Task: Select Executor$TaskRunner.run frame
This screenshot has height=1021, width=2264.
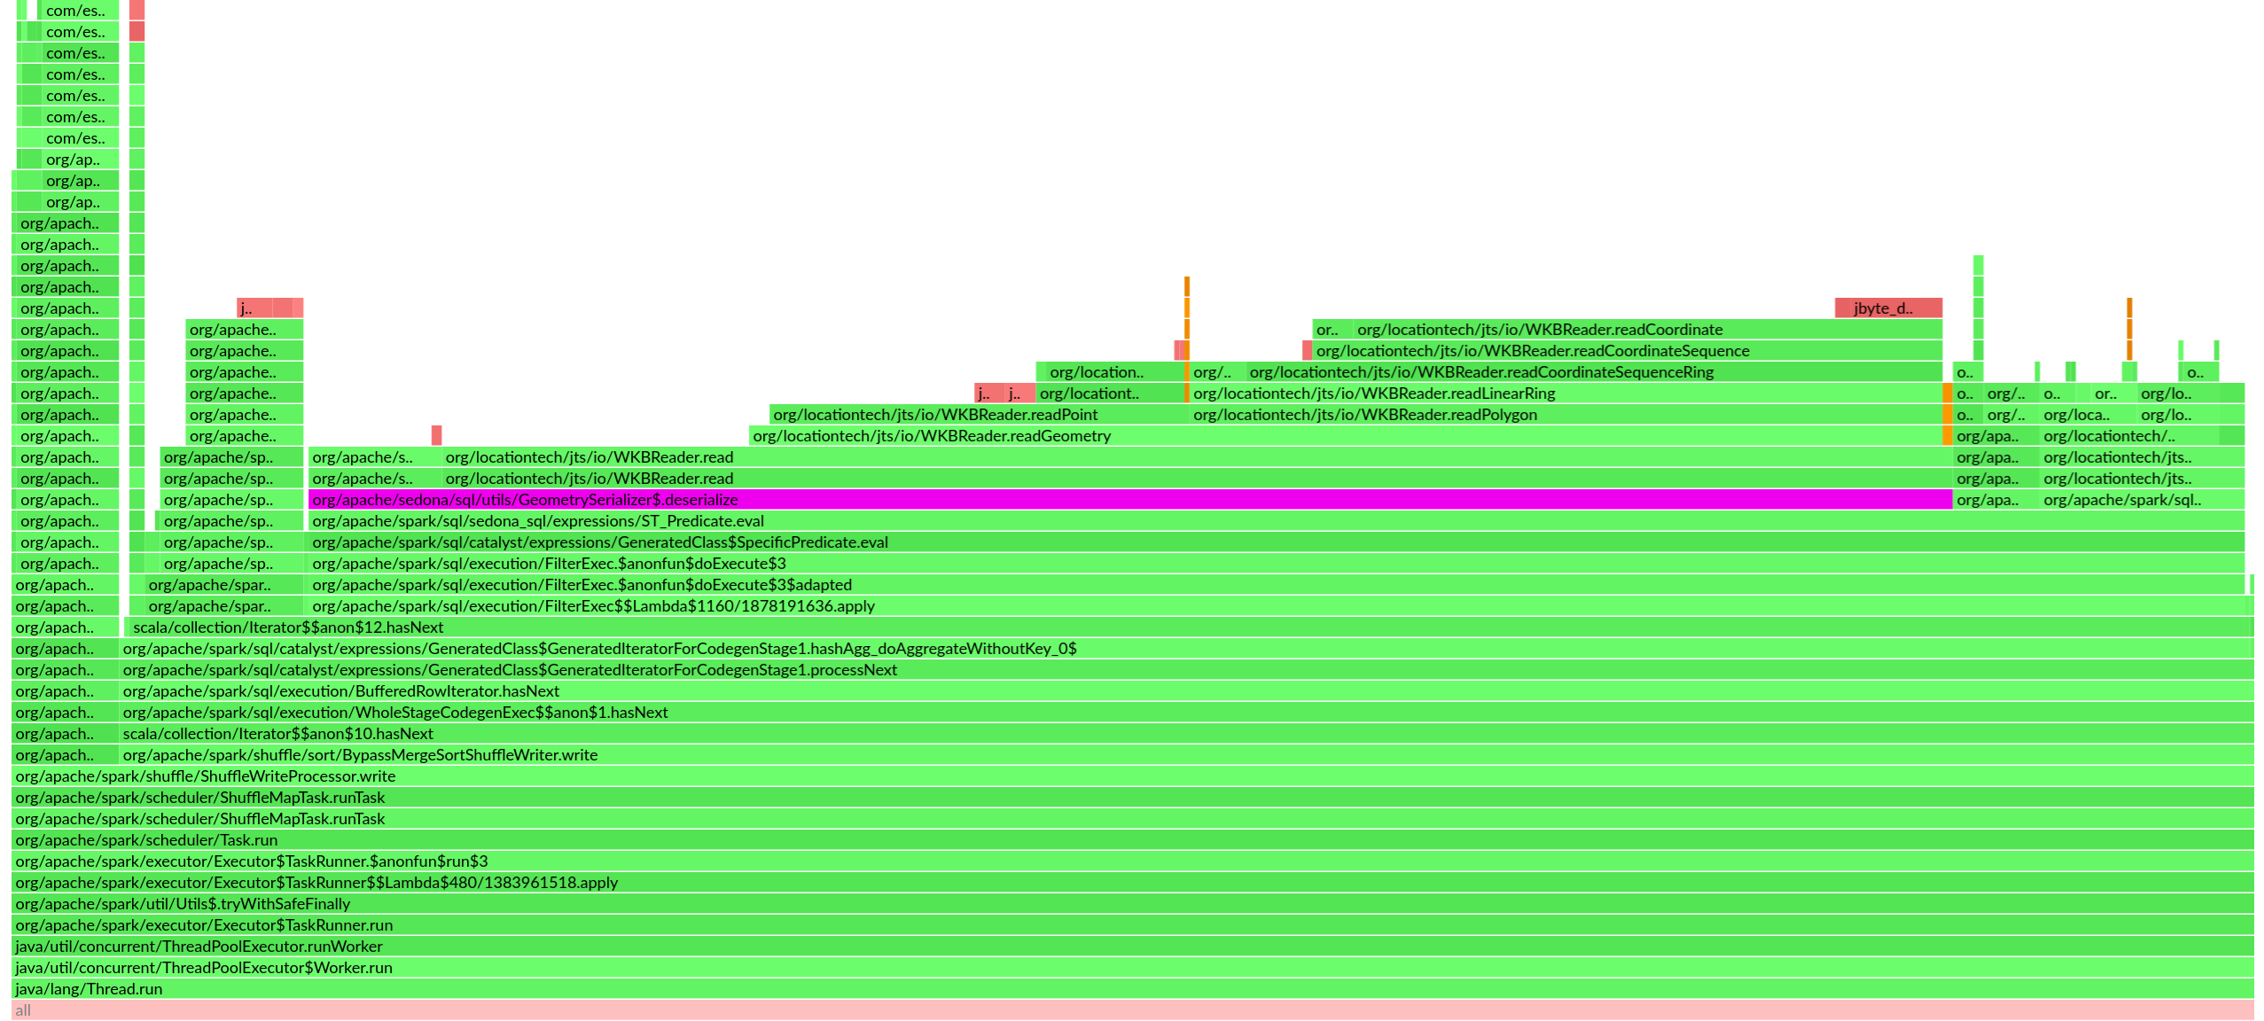Action: [1132, 925]
